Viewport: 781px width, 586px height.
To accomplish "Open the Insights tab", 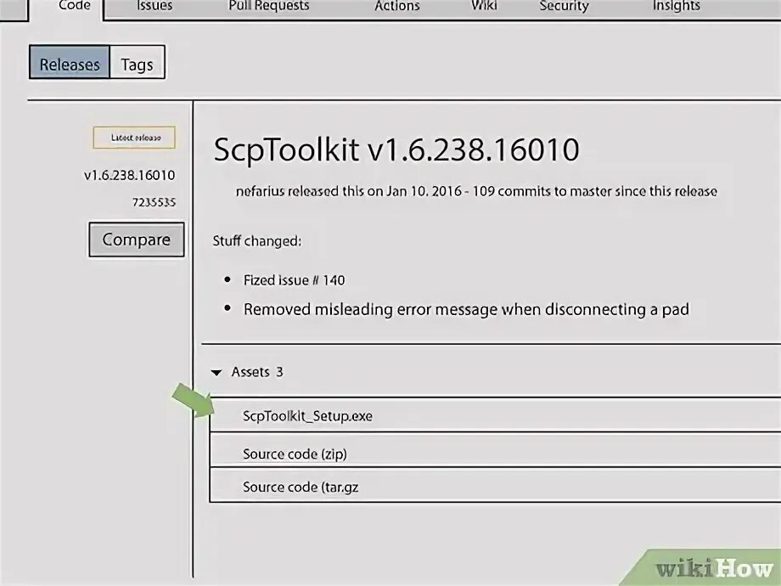I will tap(677, 6).
